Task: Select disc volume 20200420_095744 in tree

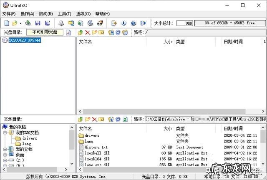Action: pyautogui.click(x=25, y=40)
